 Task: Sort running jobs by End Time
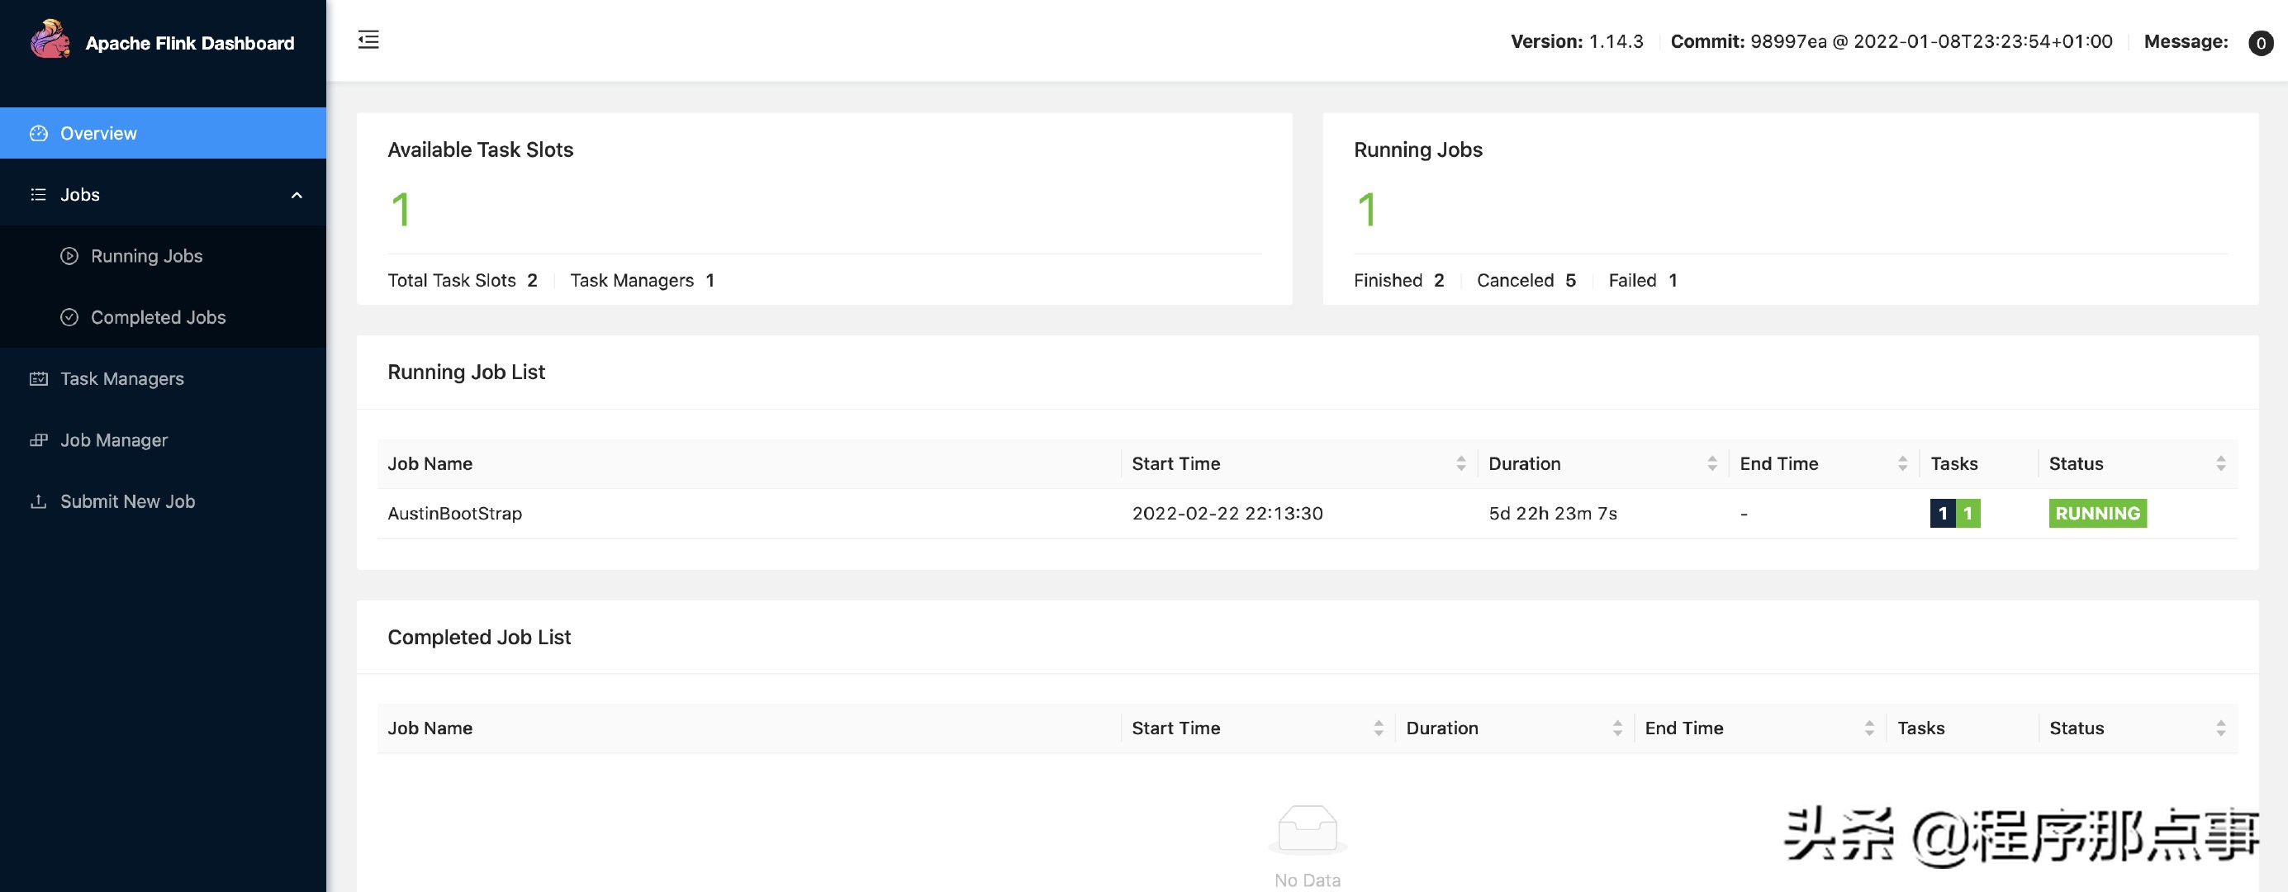[x=1901, y=464]
